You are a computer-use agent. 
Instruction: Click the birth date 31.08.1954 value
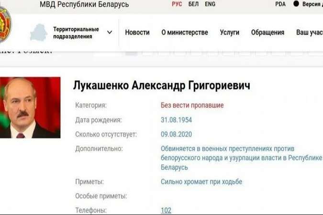176,120
